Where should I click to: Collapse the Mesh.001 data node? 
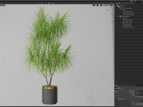pyautogui.click(x=120, y=18)
